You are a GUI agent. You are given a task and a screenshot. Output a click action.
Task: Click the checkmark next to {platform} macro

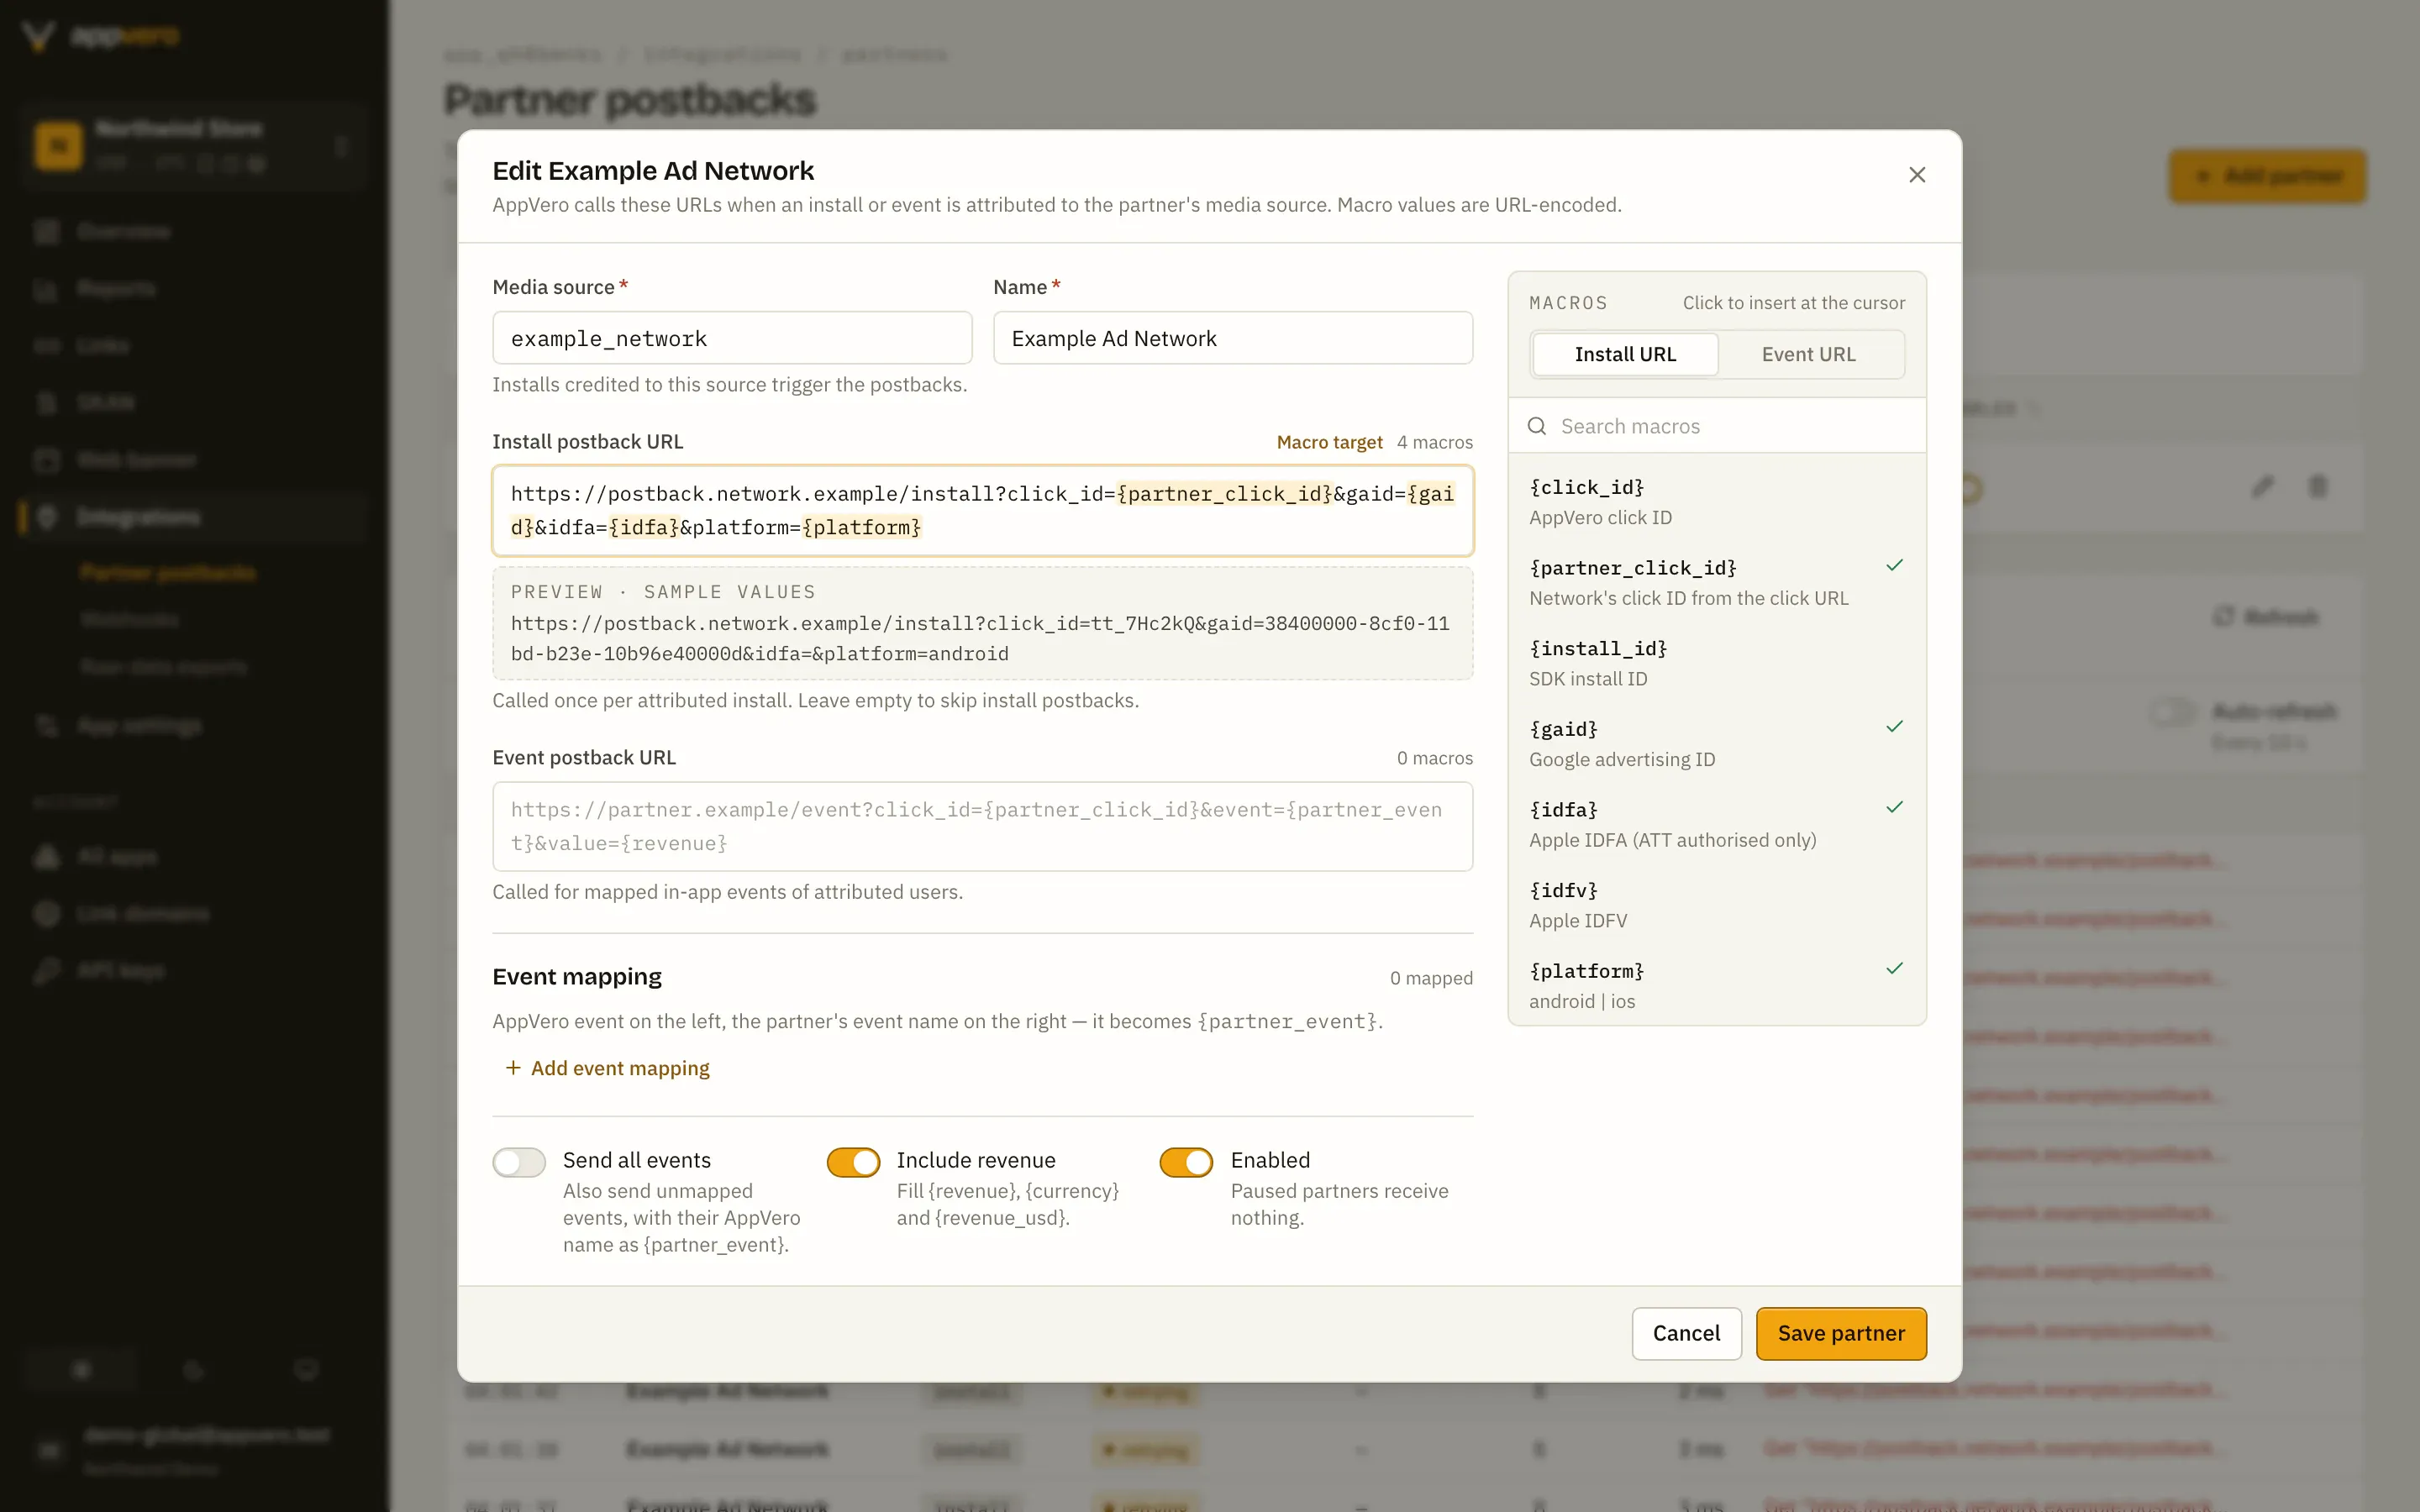[x=1894, y=969]
